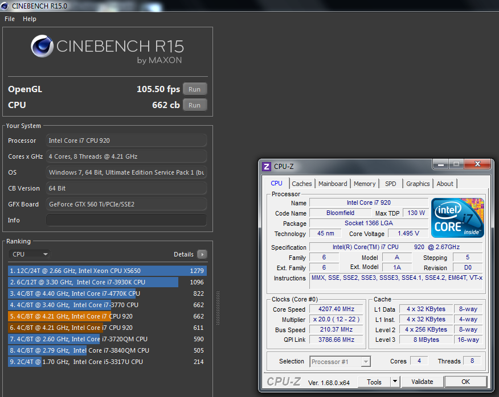Viewport: 499px width, 397px height.
Task: Select the Xeon X5650 ranking bar
Action: (107, 271)
